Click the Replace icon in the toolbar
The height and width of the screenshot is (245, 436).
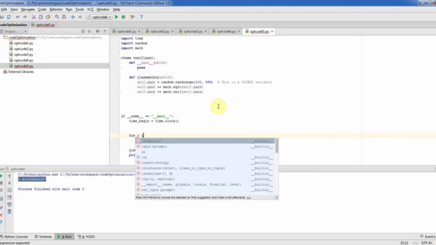point(64,17)
